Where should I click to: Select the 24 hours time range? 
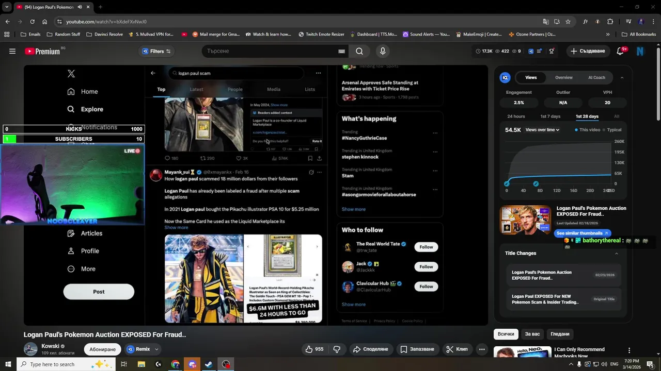click(x=516, y=116)
